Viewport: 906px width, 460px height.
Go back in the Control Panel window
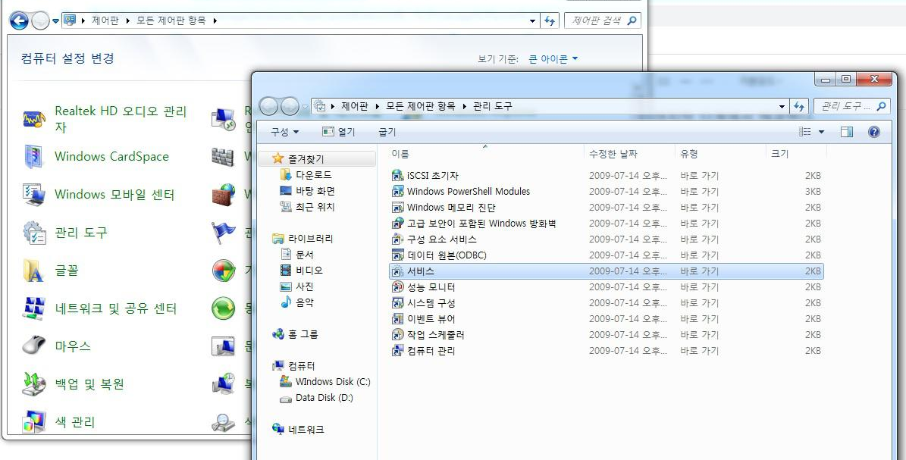click(19, 20)
